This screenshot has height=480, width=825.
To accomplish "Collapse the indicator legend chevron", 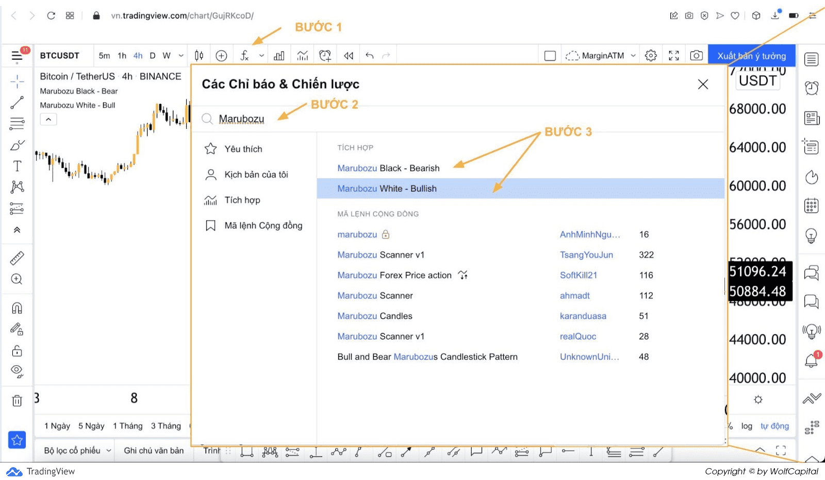I will tap(48, 119).
